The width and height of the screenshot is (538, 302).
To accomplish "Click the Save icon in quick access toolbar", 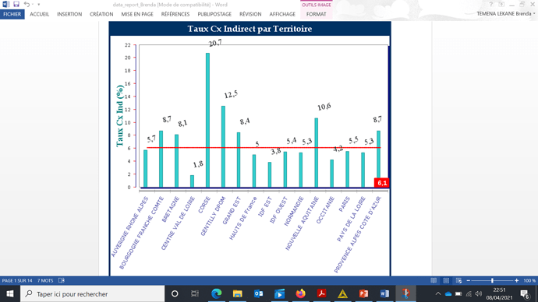I will pos(16,5).
